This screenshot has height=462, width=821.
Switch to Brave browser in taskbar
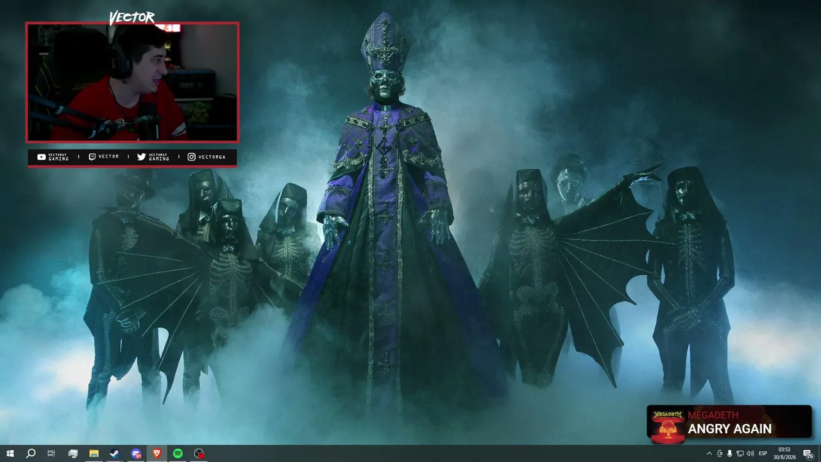157,454
